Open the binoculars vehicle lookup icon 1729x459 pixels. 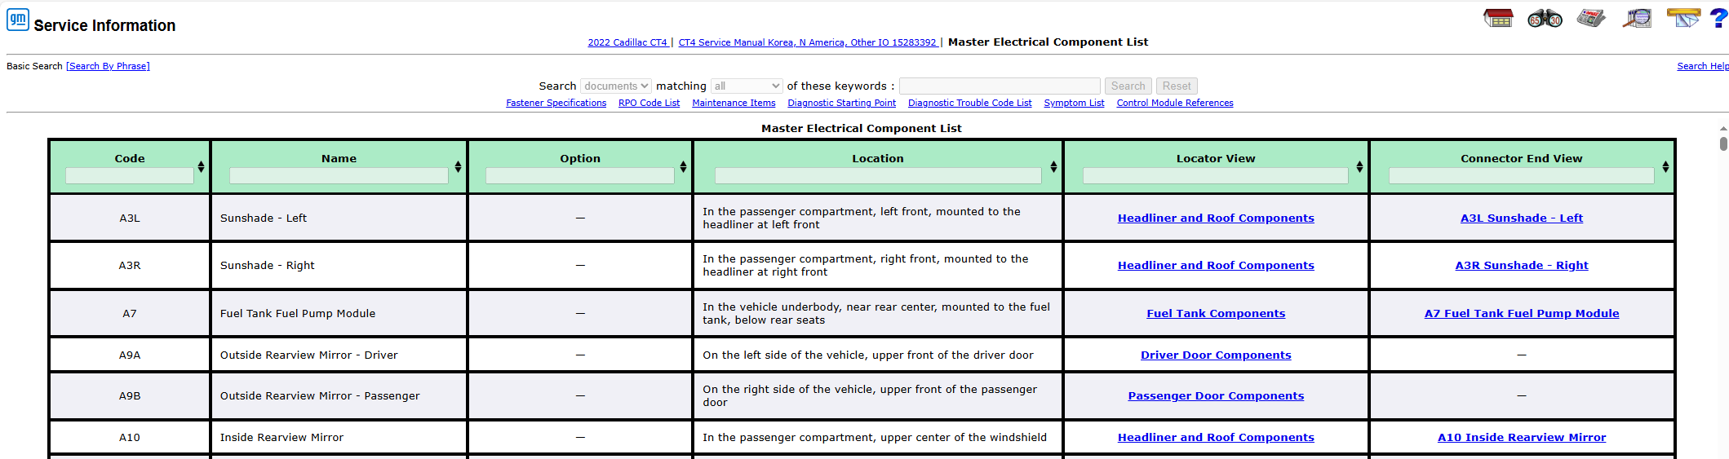coord(1545,18)
